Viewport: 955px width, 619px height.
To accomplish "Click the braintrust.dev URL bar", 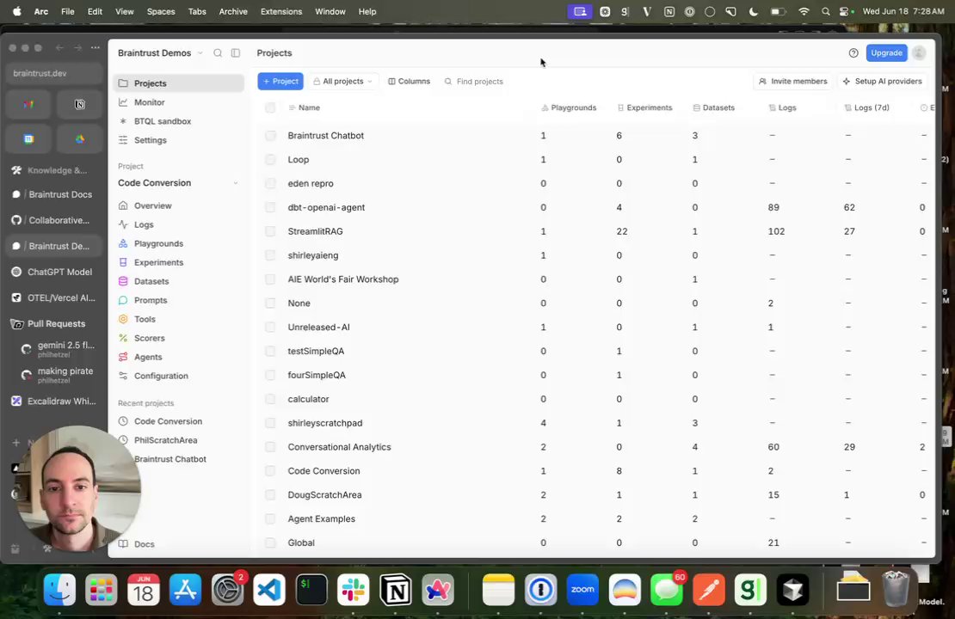I will click(53, 73).
